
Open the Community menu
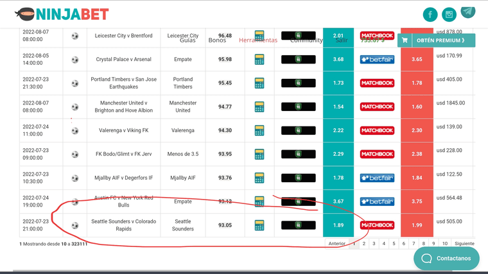pos(306,40)
